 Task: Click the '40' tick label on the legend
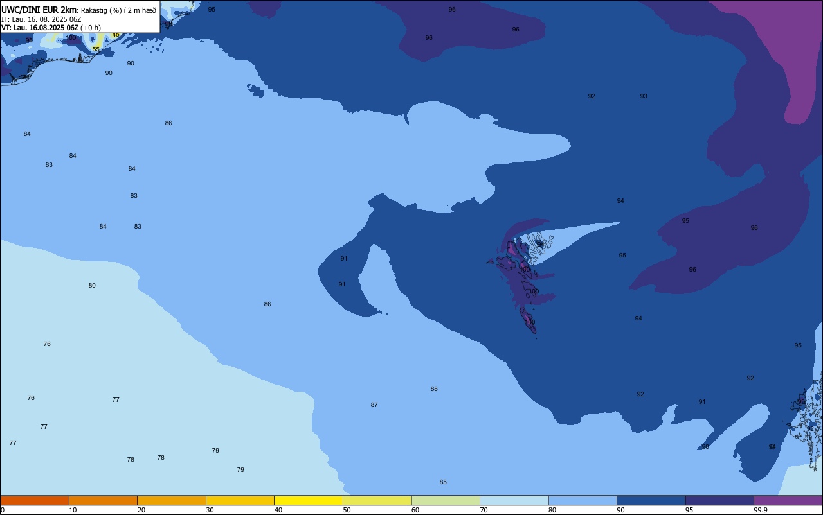pos(278,510)
